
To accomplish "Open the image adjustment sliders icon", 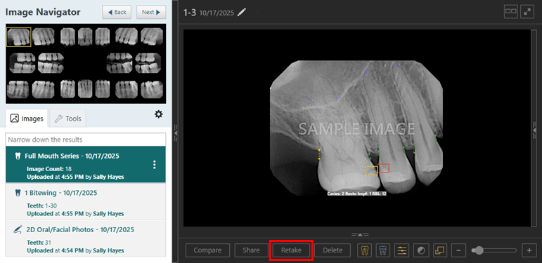I will [x=401, y=250].
